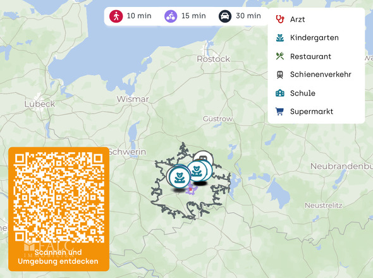Click the Arzt stethoscope icon

click(x=280, y=19)
